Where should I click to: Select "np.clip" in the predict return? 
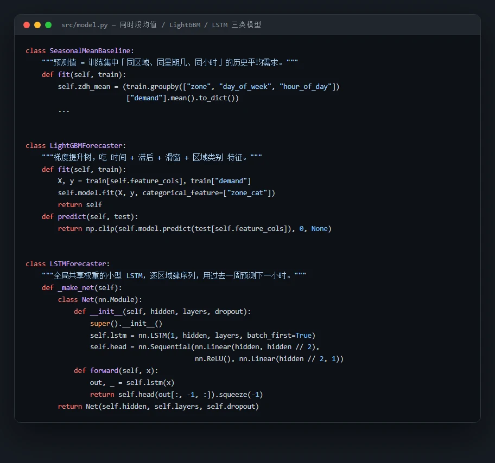[x=100, y=229]
